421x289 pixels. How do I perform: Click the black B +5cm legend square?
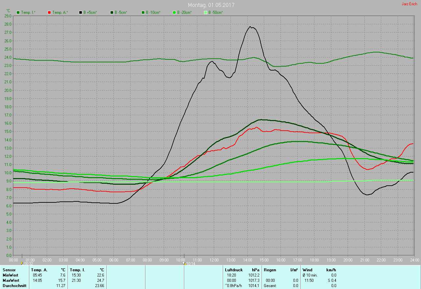pyautogui.click(x=81, y=12)
